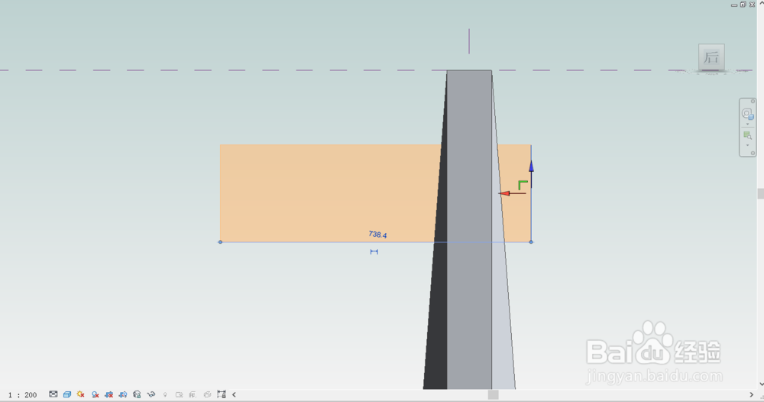Open the Steering Wheels navigation tool
This screenshot has width=764, height=402.
pos(747,114)
